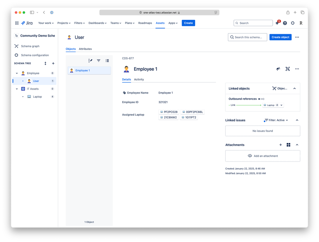Focus Search this schema field

point(247,37)
